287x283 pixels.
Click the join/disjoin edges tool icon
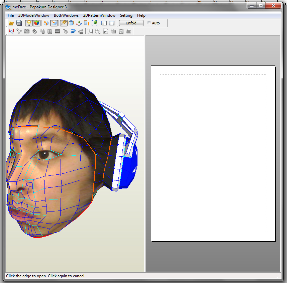(x=19, y=31)
